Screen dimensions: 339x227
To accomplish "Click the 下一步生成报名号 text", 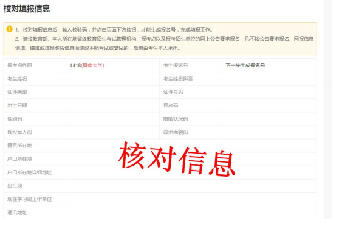I will coord(245,65).
